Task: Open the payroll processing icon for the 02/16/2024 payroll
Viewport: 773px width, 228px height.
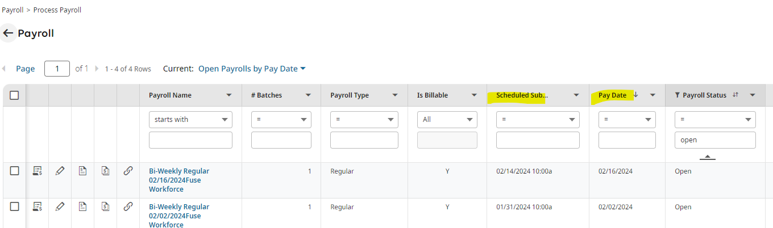Action: (38, 171)
